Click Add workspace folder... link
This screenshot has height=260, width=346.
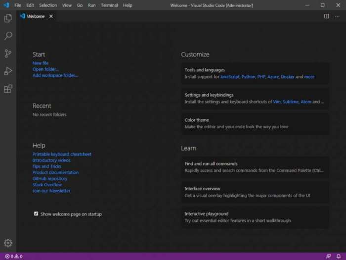[x=55, y=75]
